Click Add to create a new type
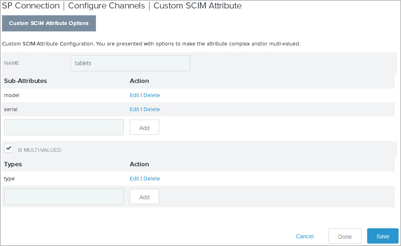401x246 pixels. tap(144, 196)
